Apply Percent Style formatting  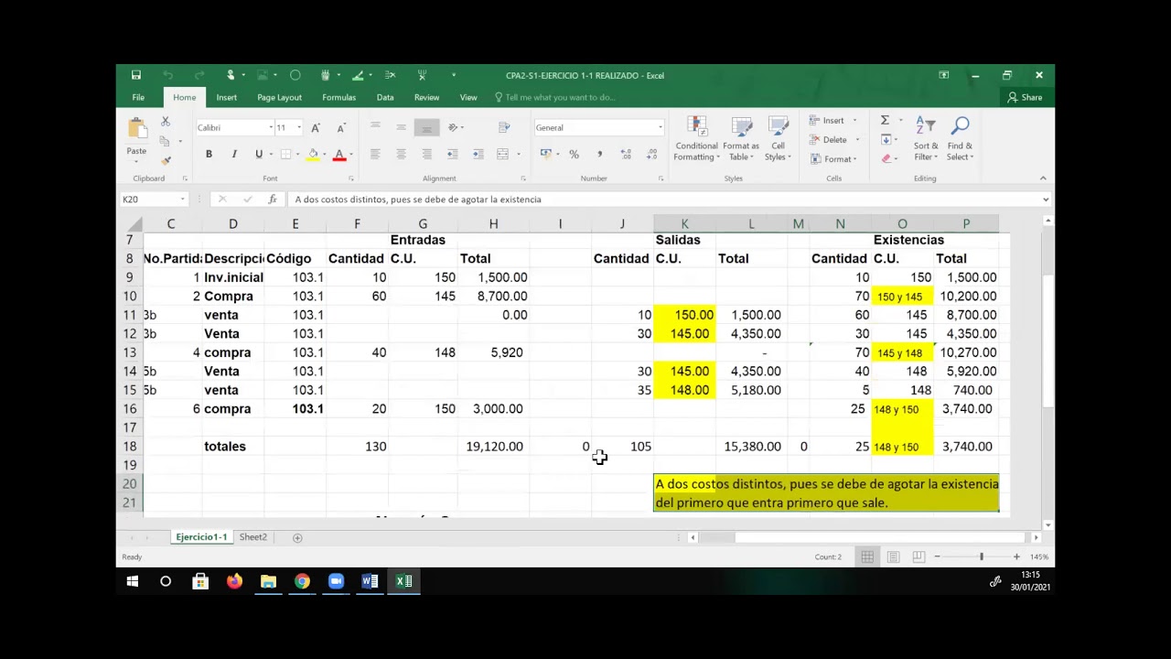pos(574,154)
